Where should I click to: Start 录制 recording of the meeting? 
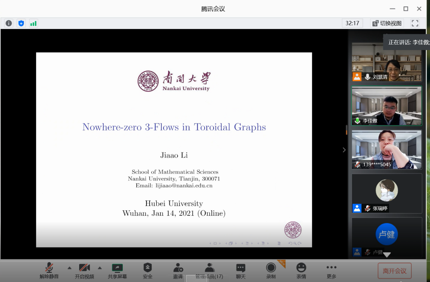pos(271,271)
